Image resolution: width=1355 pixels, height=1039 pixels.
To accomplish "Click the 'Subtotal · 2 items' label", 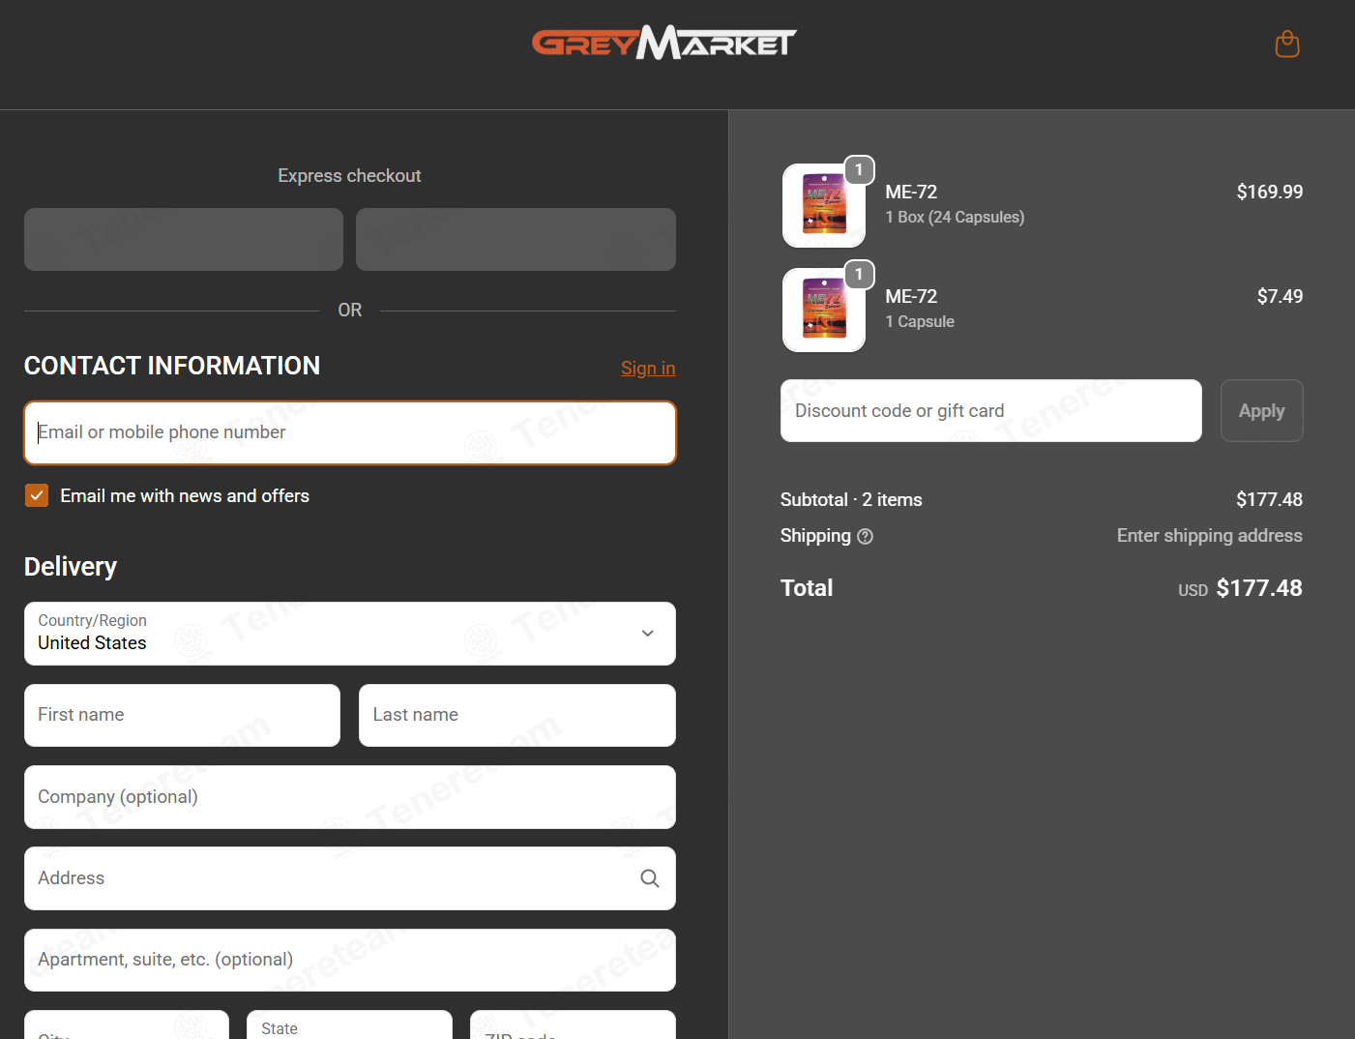I will pyautogui.click(x=851, y=499).
